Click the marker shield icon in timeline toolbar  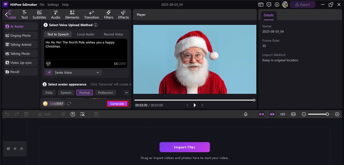pyautogui.click(x=63, y=114)
